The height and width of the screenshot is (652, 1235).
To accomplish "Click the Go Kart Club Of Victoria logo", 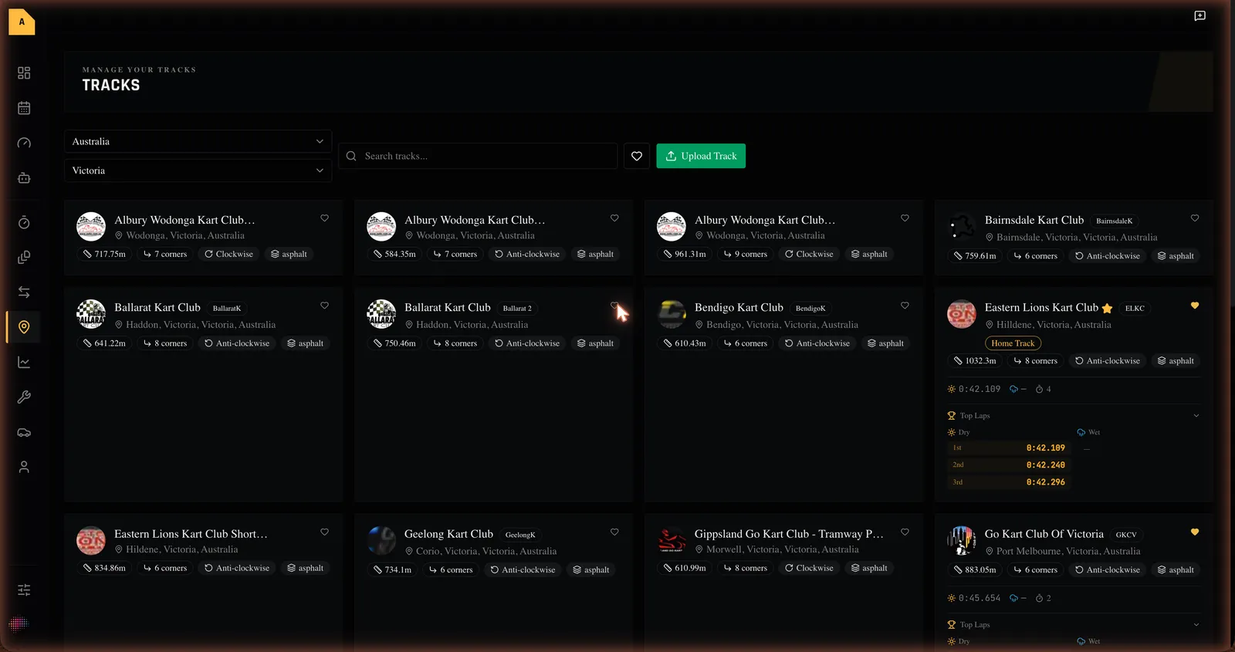I will (962, 540).
